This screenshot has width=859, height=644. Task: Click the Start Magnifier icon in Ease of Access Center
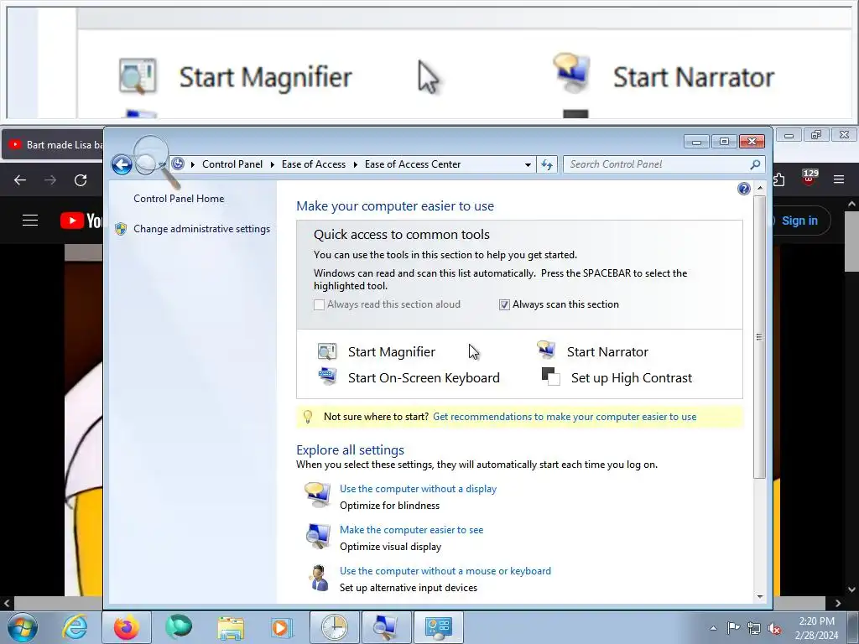327,351
